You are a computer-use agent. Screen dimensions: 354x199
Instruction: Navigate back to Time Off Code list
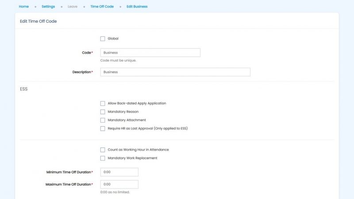pos(102,7)
